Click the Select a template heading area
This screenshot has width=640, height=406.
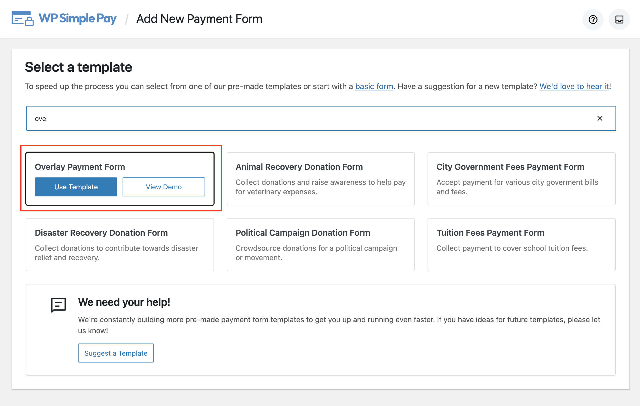[78, 67]
